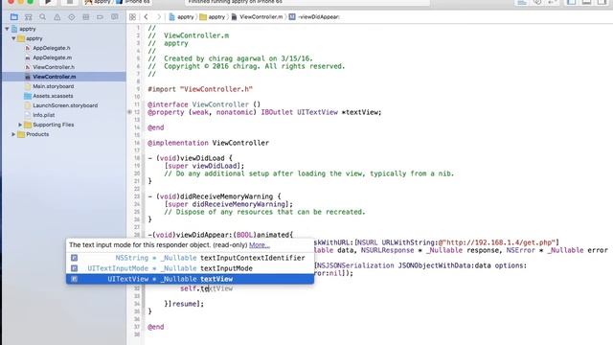613x345 pixels.
Task: Click the @implementation ViewController line
Action: [209, 143]
